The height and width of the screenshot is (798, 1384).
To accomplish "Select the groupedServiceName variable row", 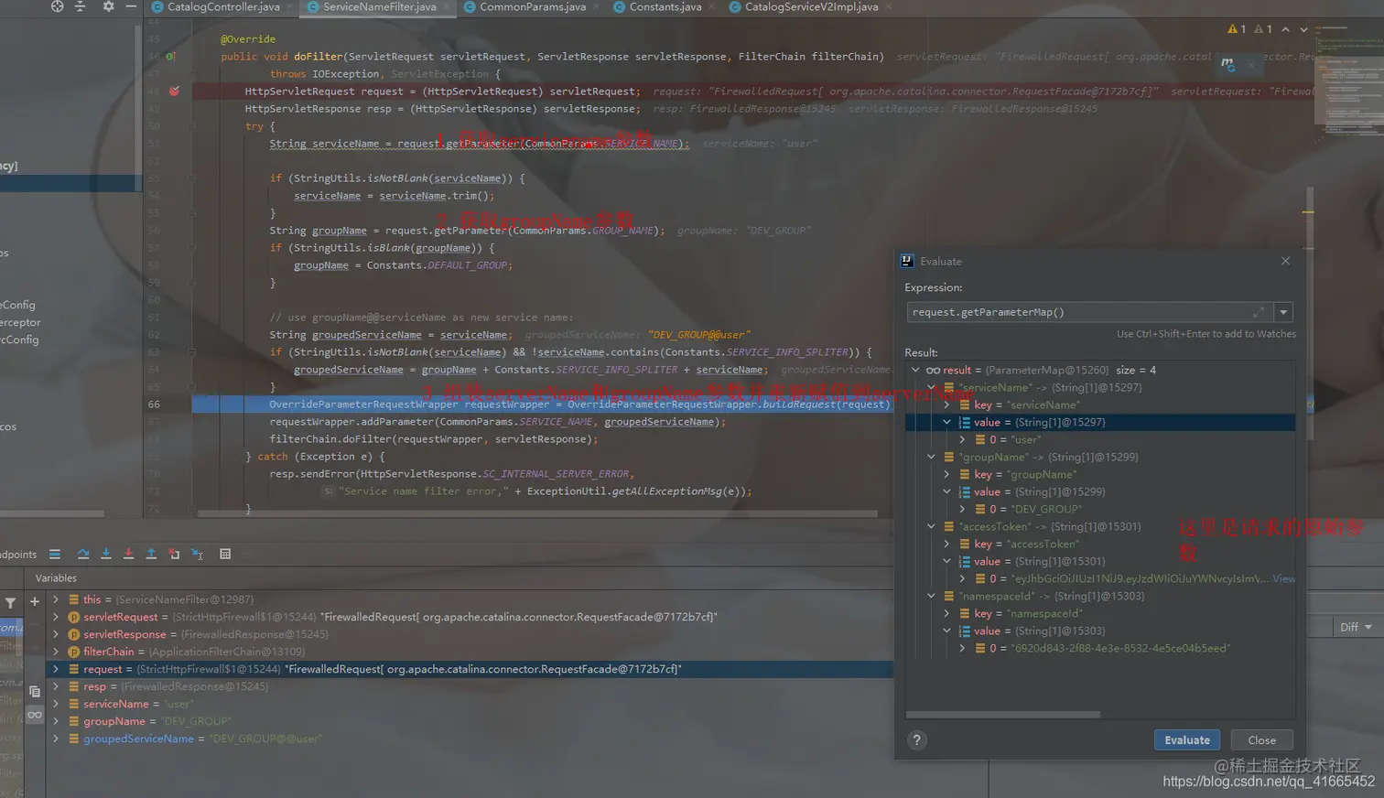I will (470, 739).
